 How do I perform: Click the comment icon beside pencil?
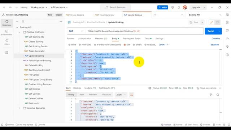click(217, 22)
